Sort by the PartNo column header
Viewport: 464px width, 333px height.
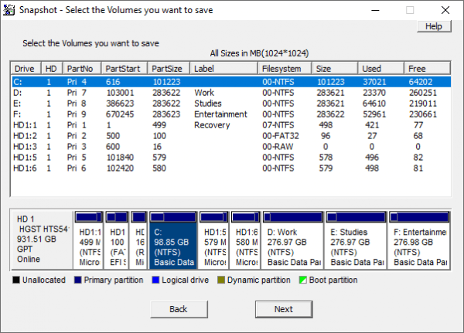pyautogui.click(x=82, y=69)
